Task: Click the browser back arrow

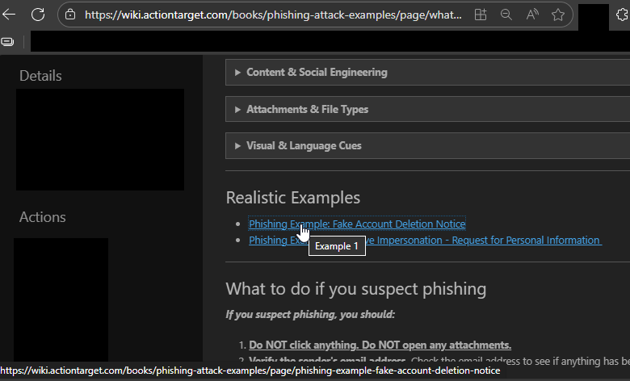Action: coord(10,15)
